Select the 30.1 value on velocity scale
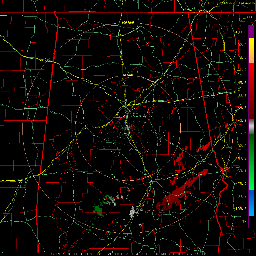This screenshot has height=256, width=256. (242, 95)
